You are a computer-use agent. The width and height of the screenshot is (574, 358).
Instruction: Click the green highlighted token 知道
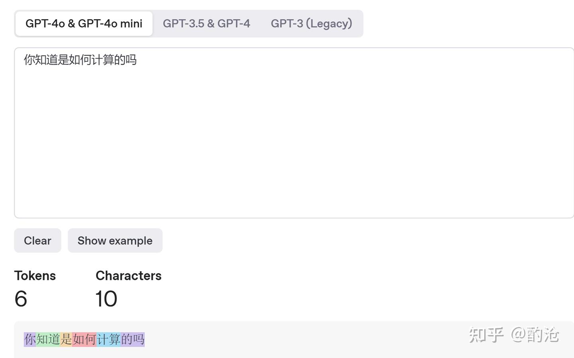click(x=48, y=339)
